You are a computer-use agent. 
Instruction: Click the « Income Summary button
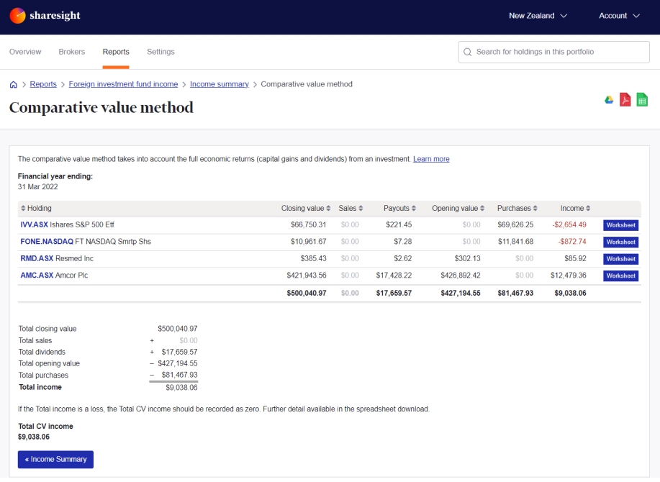coord(55,460)
